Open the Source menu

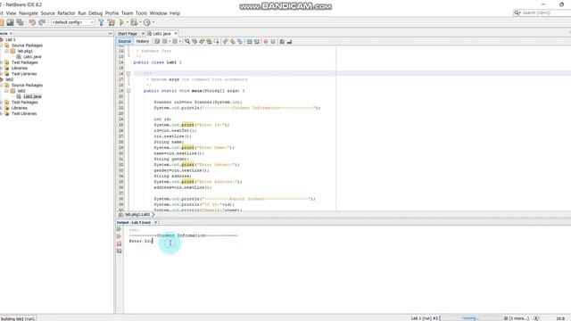[47, 13]
